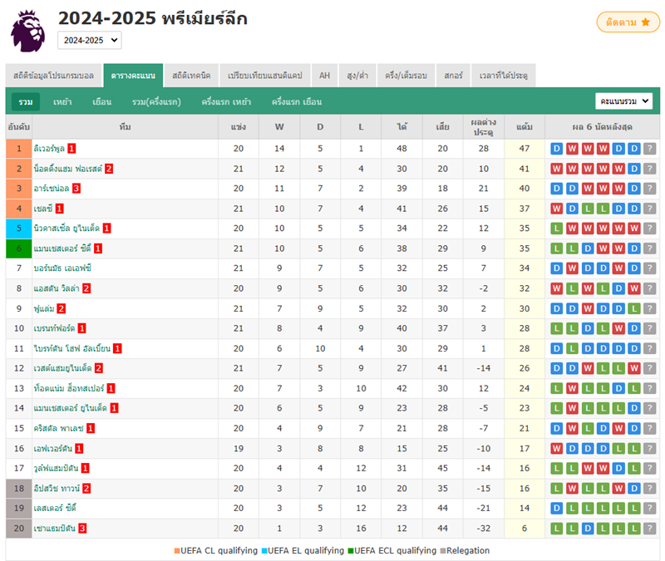
Task: Click the '?' upcoming match icon in Liverpool's row
Action: [x=651, y=149]
